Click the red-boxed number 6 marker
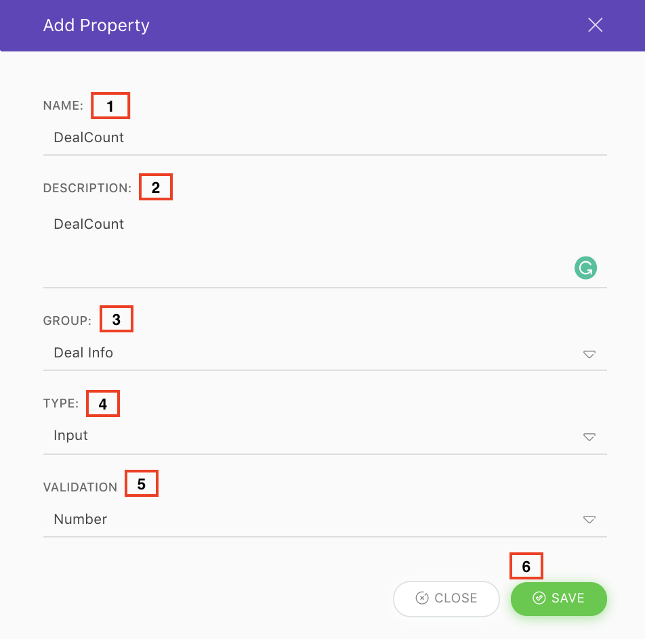645x639 pixels. 526,567
